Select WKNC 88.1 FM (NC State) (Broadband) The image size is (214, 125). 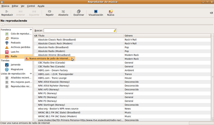122,112
